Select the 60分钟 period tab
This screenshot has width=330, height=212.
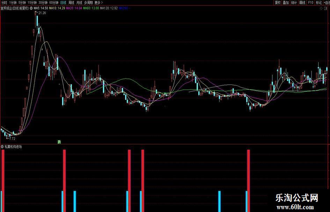pos(54,2)
